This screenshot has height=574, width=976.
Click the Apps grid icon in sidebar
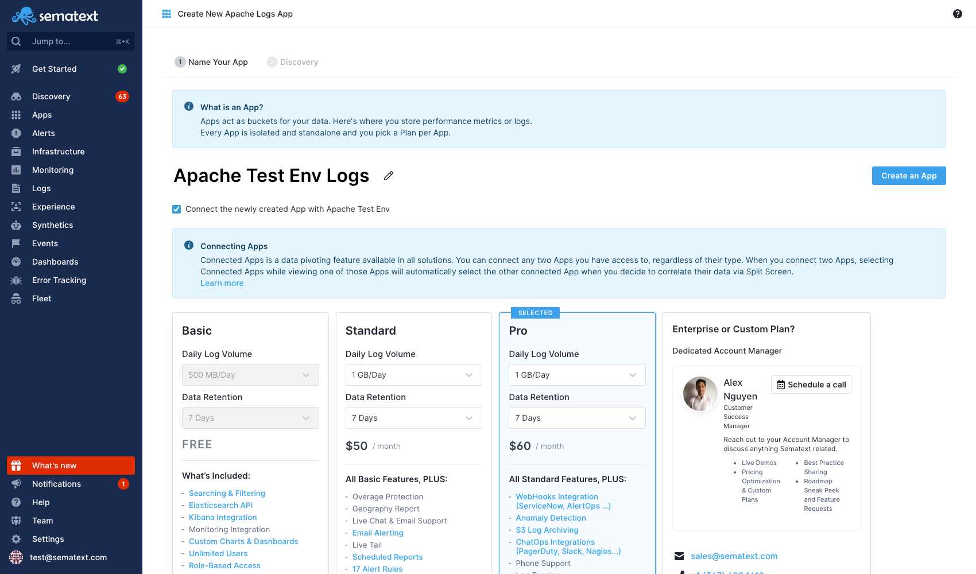(x=16, y=115)
